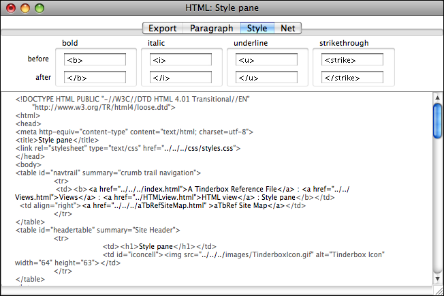Click the strikethrough after field </strike>
Screen dimensions: 444x296
pos(352,77)
